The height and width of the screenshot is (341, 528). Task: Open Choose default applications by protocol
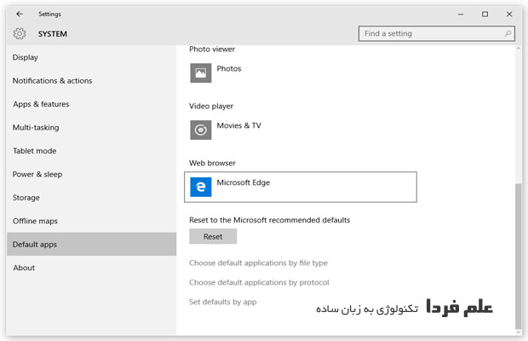pos(259,282)
